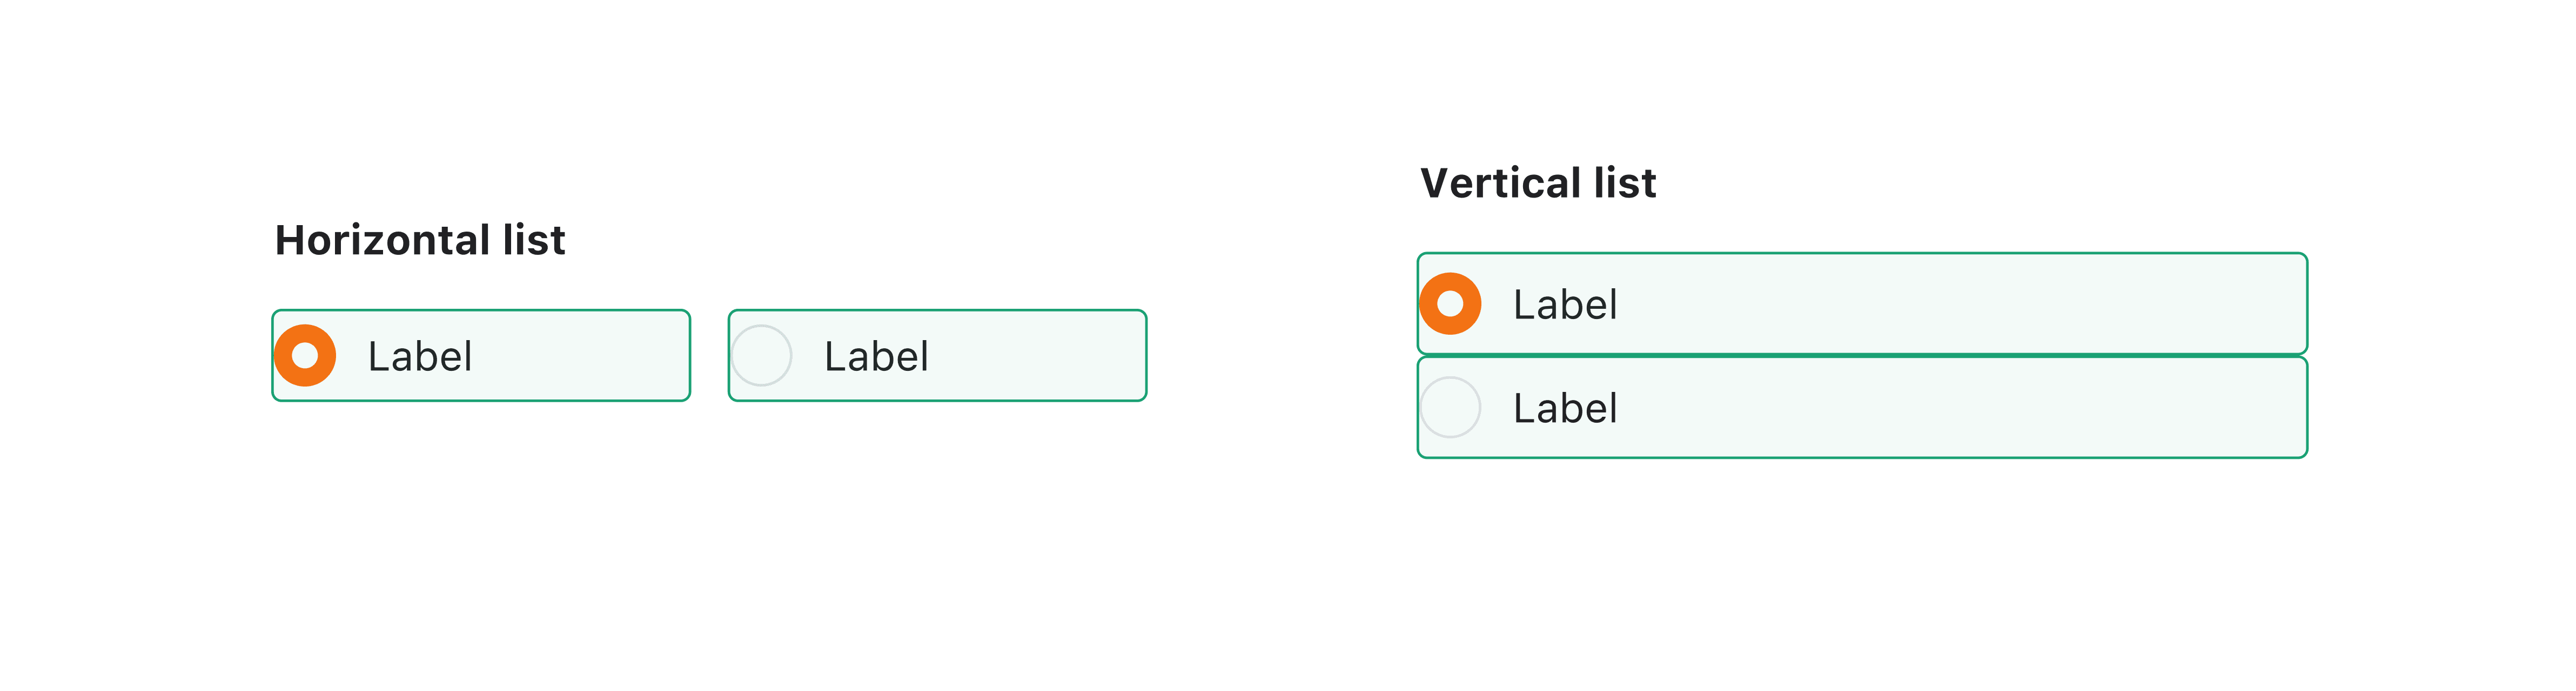The height and width of the screenshot is (691, 2576).
Task: Click the gap between the horizontal option cards
Action: pos(709,355)
